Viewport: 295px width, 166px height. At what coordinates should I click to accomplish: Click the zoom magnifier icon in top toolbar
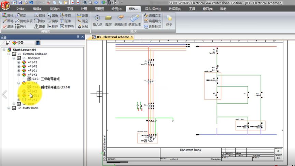pos(91,2)
